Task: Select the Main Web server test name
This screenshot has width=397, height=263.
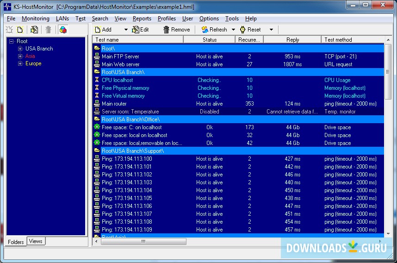Action: click(x=120, y=64)
